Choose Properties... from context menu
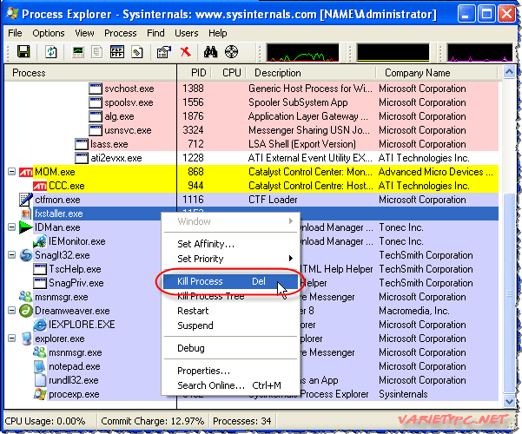Screen dimensions: 522x434 [230, 371]
